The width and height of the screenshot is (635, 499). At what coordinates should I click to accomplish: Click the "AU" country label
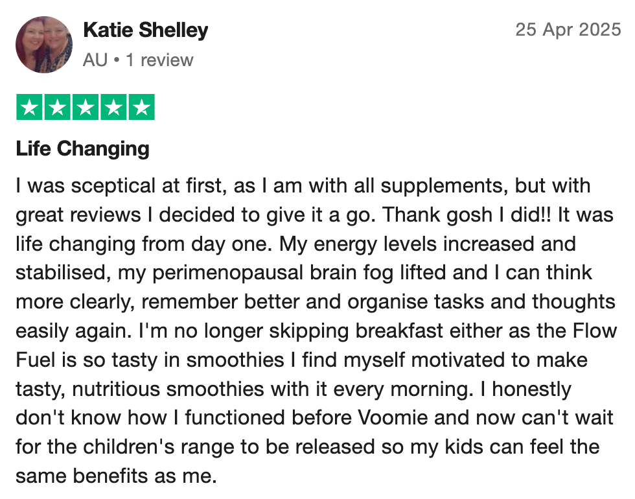[x=95, y=60]
